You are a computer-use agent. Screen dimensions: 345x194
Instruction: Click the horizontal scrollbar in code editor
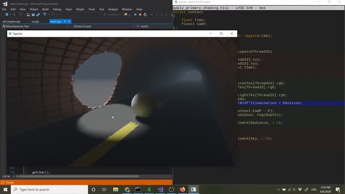pos(79,176)
